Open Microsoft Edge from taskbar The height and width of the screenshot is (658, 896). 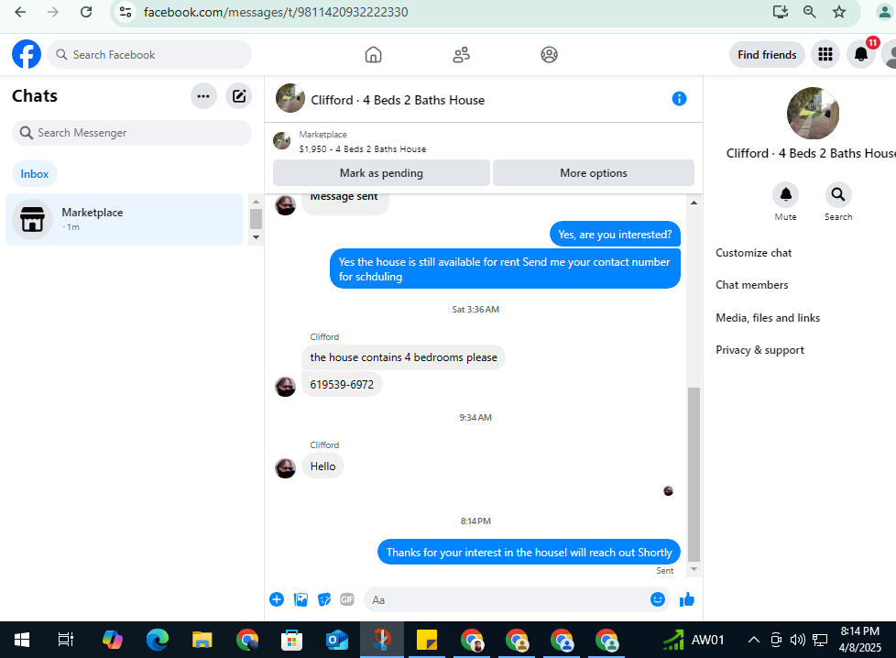(x=158, y=640)
